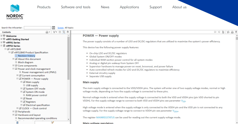Click the Welcome book icon
Screen dimensions: 238x124
pyautogui.click(x=4, y=36)
